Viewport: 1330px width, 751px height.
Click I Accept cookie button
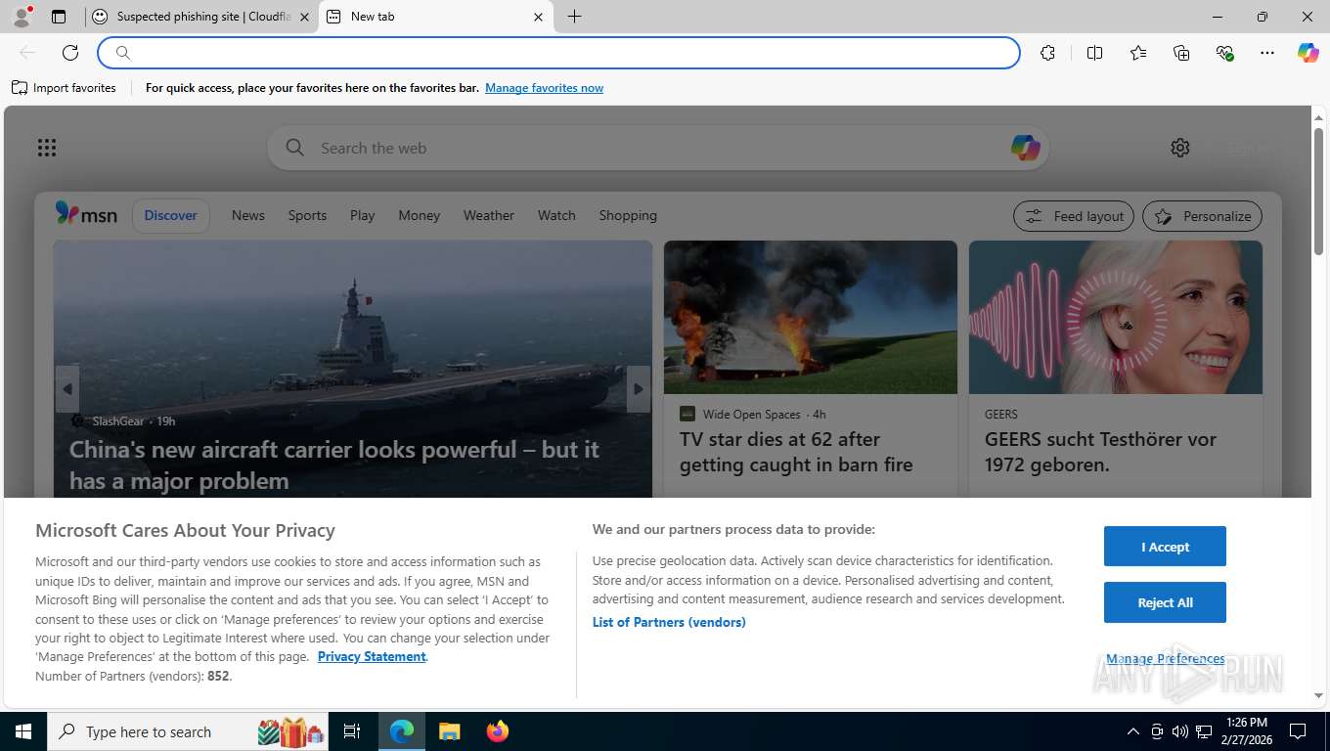tap(1165, 547)
